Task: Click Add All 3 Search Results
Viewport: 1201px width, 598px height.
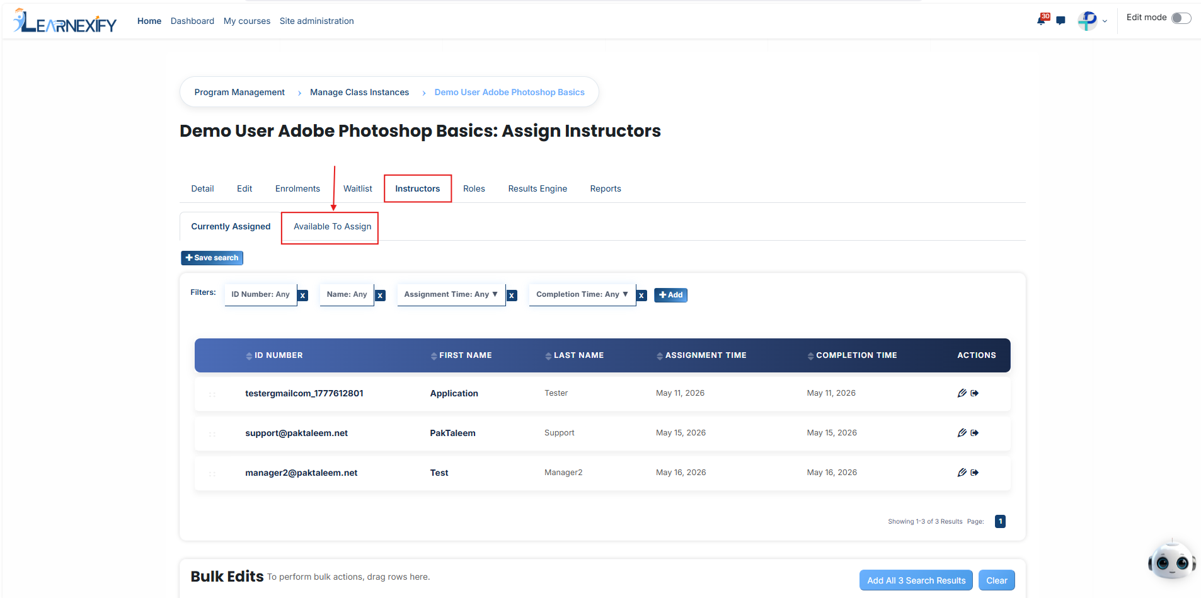Action: click(x=916, y=580)
